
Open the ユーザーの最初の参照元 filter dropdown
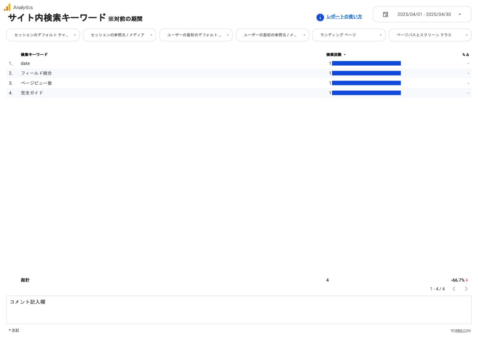(272, 35)
